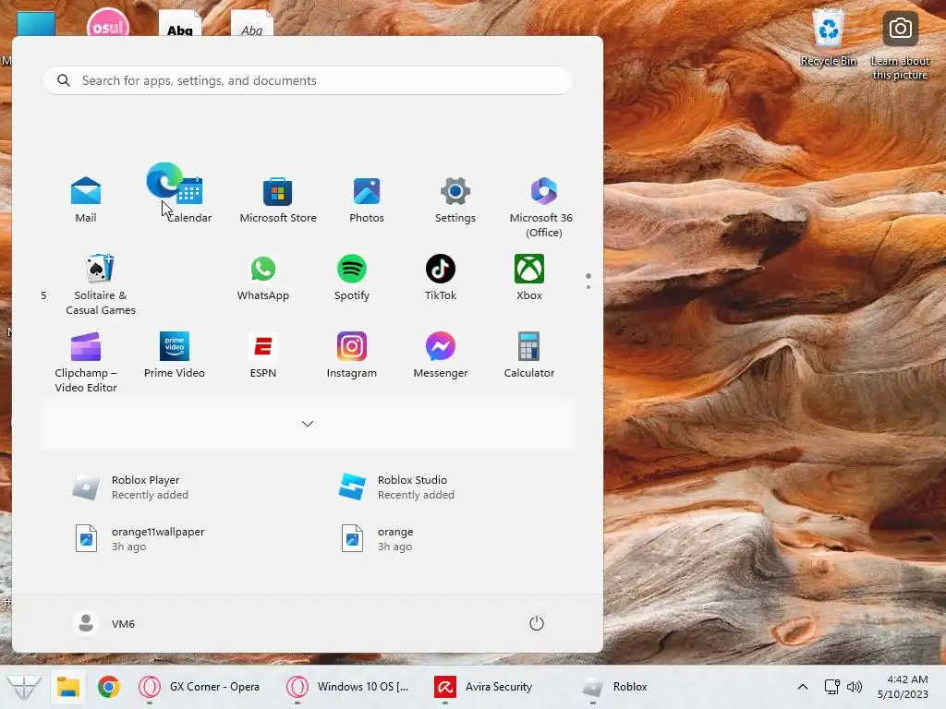Open the ESPN app
Image resolution: width=946 pixels, height=709 pixels.
(x=263, y=355)
